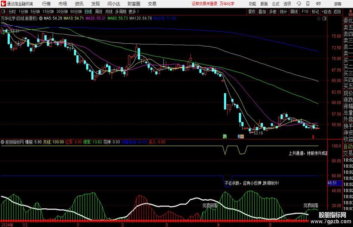Toggle the left sidebar panel icon
This screenshot has width=353, height=227.
pyautogui.click(x=3, y=12)
